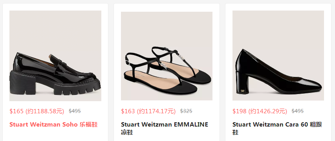Screen dimensions: 335x141
Task: Select the $198 sale price
Action: (239, 111)
